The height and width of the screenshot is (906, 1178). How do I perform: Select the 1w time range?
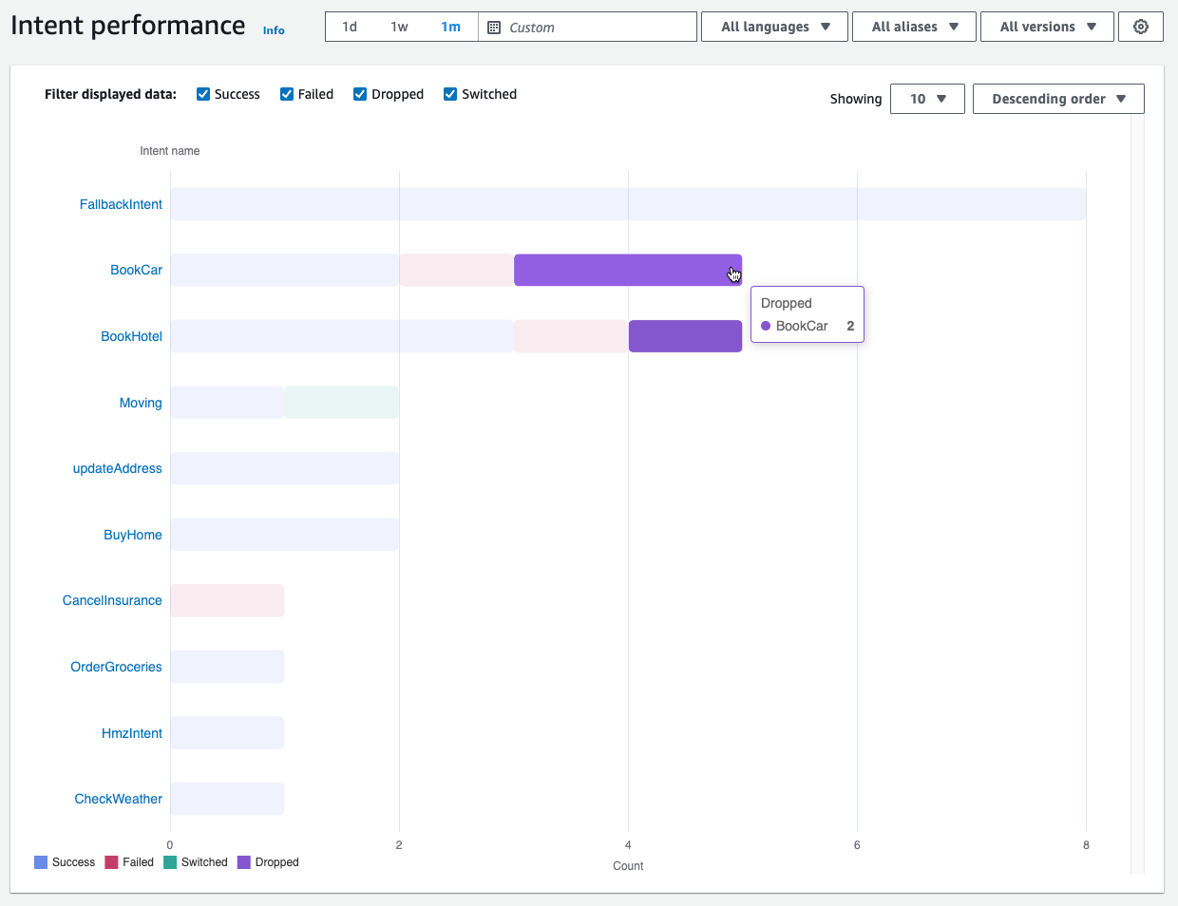click(399, 27)
